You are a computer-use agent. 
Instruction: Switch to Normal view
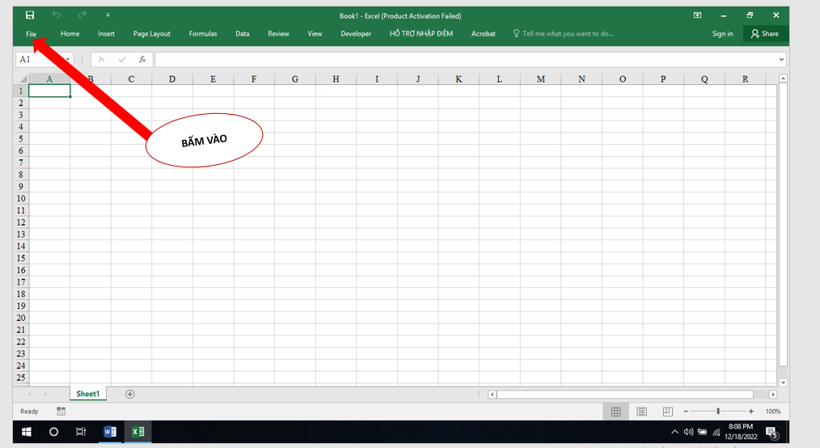[x=615, y=412]
